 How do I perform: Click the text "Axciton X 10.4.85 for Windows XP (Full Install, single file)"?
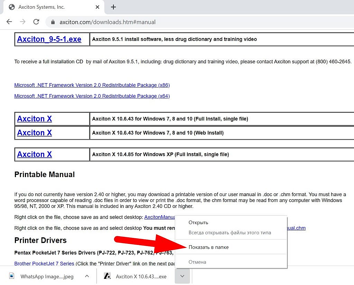160,155
